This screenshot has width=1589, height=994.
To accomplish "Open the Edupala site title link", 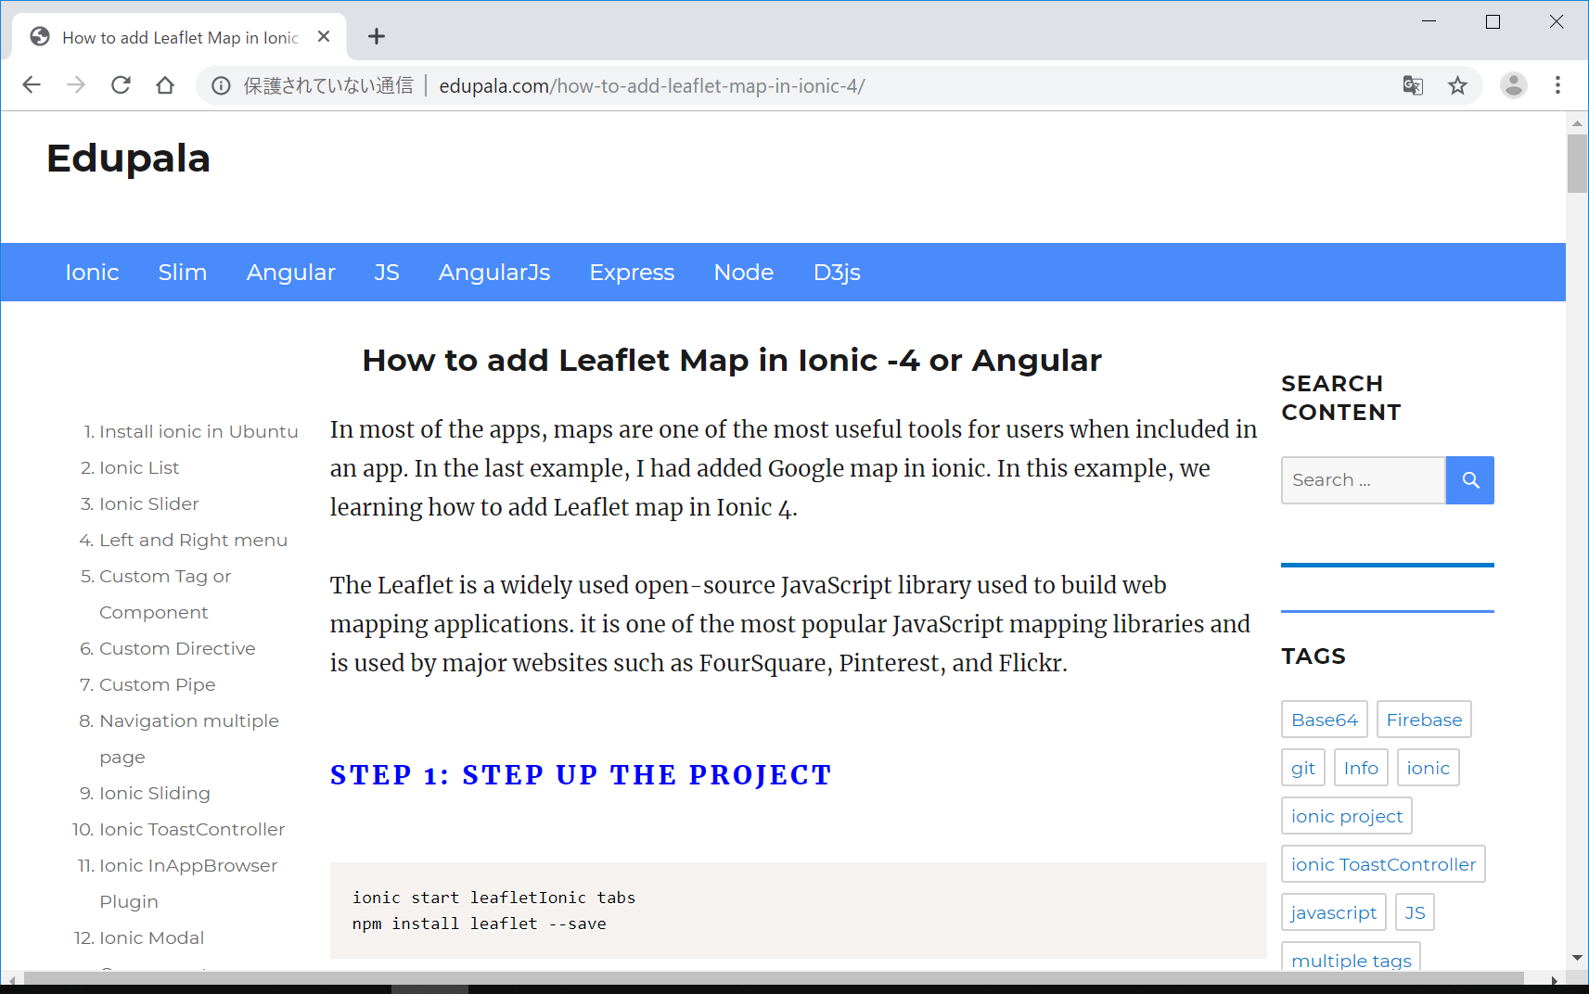I will pyautogui.click(x=128, y=159).
